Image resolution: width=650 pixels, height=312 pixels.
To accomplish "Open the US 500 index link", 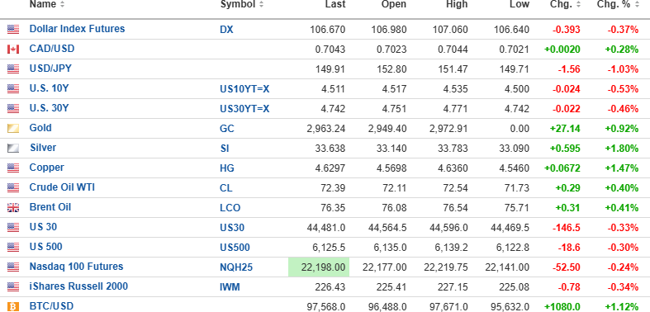I will [45, 247].
